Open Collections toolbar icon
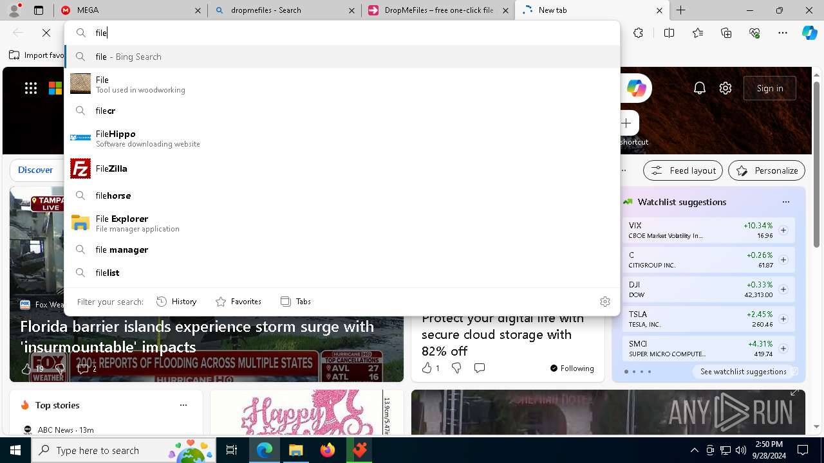Screen dimensions: 824x463 726,33
